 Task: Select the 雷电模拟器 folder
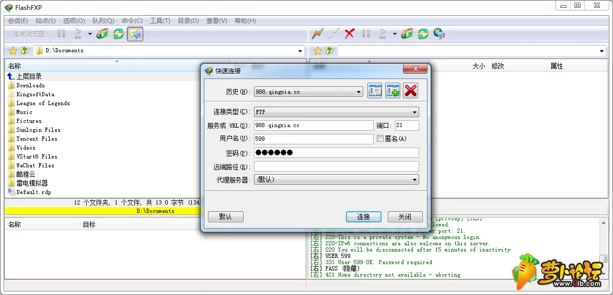coord(32,183)
